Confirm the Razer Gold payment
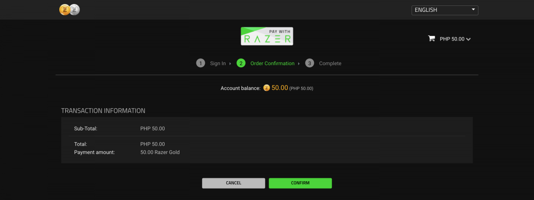 click(300, 183)
